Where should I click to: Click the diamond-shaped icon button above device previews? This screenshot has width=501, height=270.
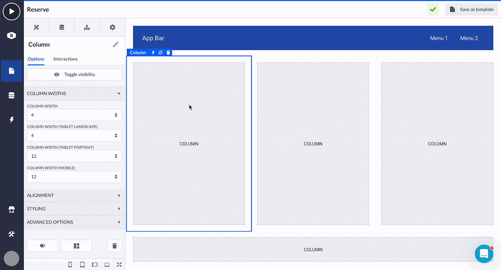pos(42,246)
